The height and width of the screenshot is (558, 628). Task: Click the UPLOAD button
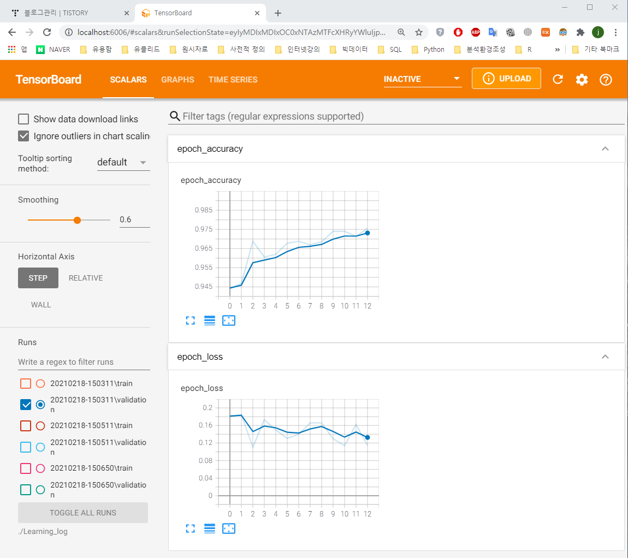click(506, 79)
